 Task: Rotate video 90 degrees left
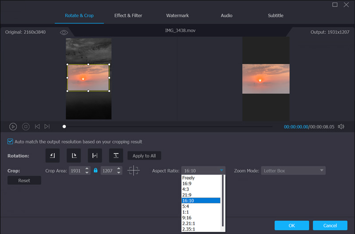point(52,155)
